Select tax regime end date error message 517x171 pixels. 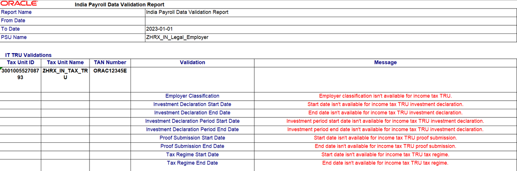click(385, 163)
